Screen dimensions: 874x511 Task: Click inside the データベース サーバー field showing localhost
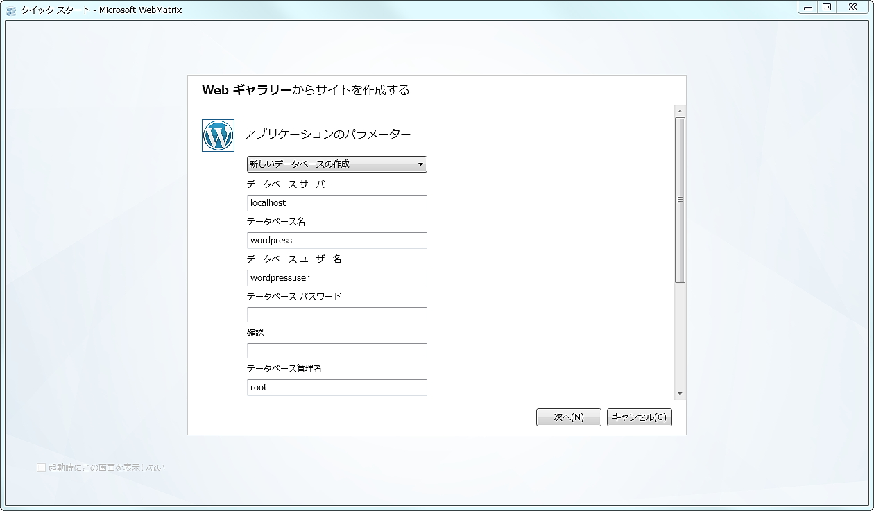click(x=336, y=202)
